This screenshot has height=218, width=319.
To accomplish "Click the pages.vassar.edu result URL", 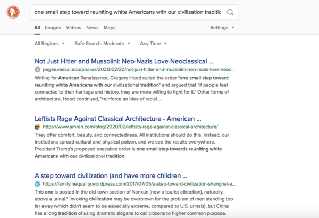I will coord(139,70).
